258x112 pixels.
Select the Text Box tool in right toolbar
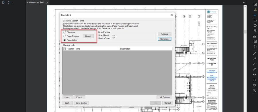(255, 5)
